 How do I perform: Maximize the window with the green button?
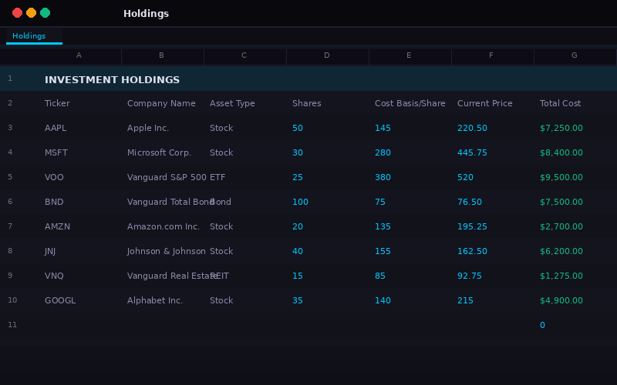coord(46,13)
